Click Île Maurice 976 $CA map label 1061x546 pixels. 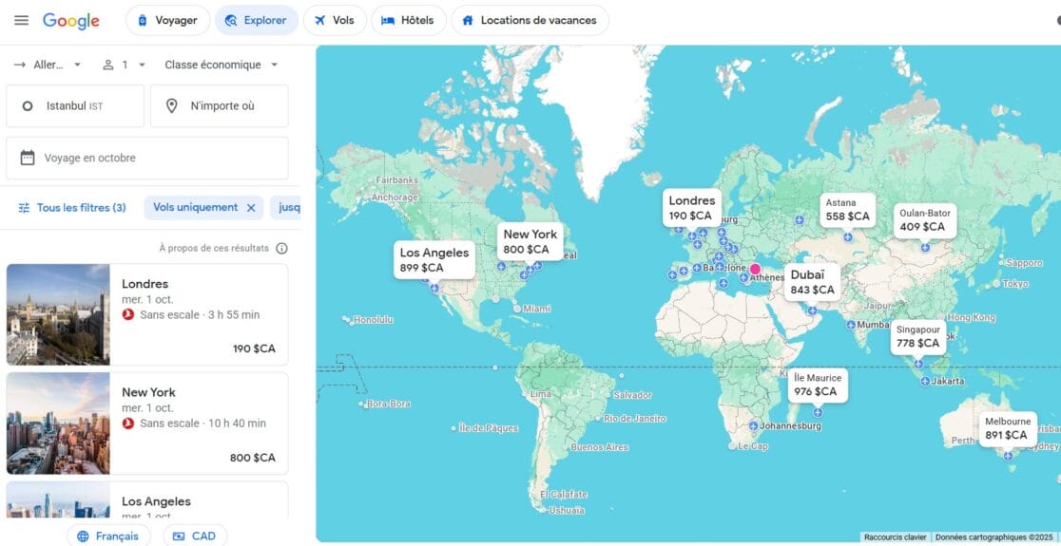click(818, 386)
